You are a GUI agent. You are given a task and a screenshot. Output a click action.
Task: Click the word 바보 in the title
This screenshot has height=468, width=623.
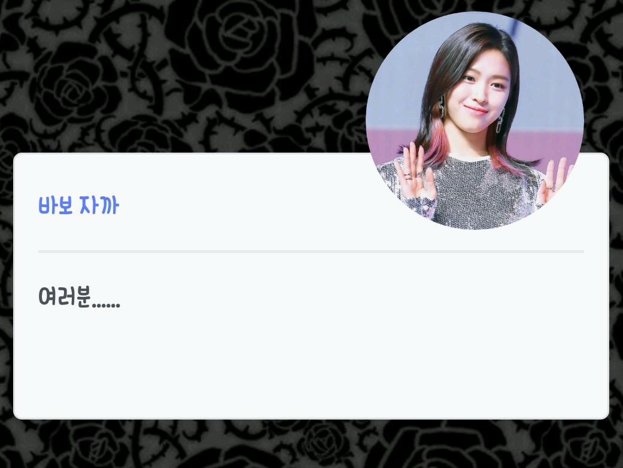[55, 205]
